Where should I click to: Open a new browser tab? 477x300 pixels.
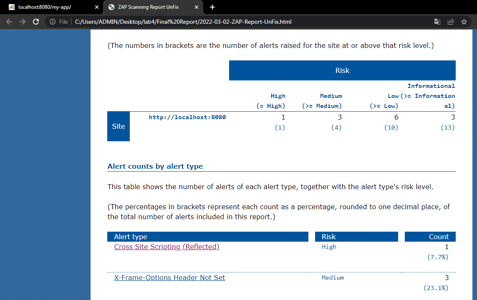point(212,7)
